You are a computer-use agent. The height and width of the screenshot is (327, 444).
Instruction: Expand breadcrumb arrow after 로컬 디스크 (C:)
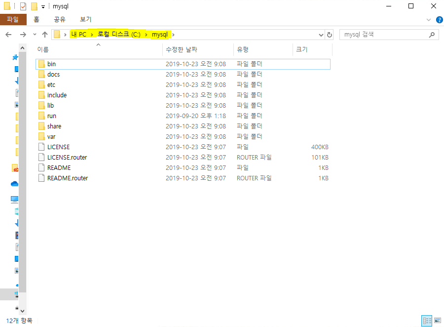146,35
